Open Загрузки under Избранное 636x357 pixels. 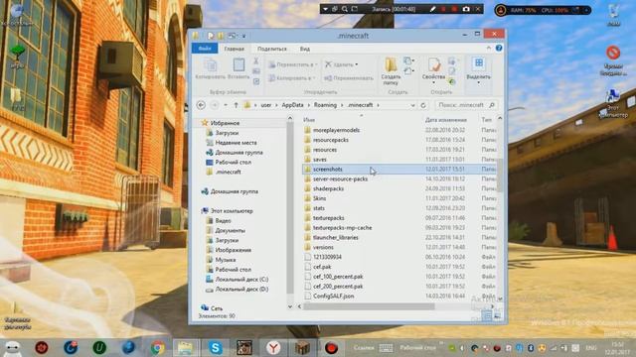227,133
